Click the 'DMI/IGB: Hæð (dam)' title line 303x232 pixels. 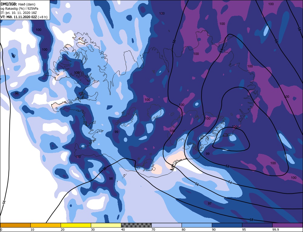18,4
